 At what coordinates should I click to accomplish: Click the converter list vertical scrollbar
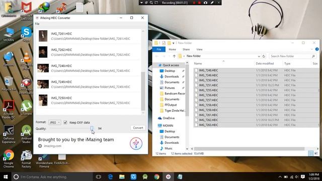coord(143,91)
